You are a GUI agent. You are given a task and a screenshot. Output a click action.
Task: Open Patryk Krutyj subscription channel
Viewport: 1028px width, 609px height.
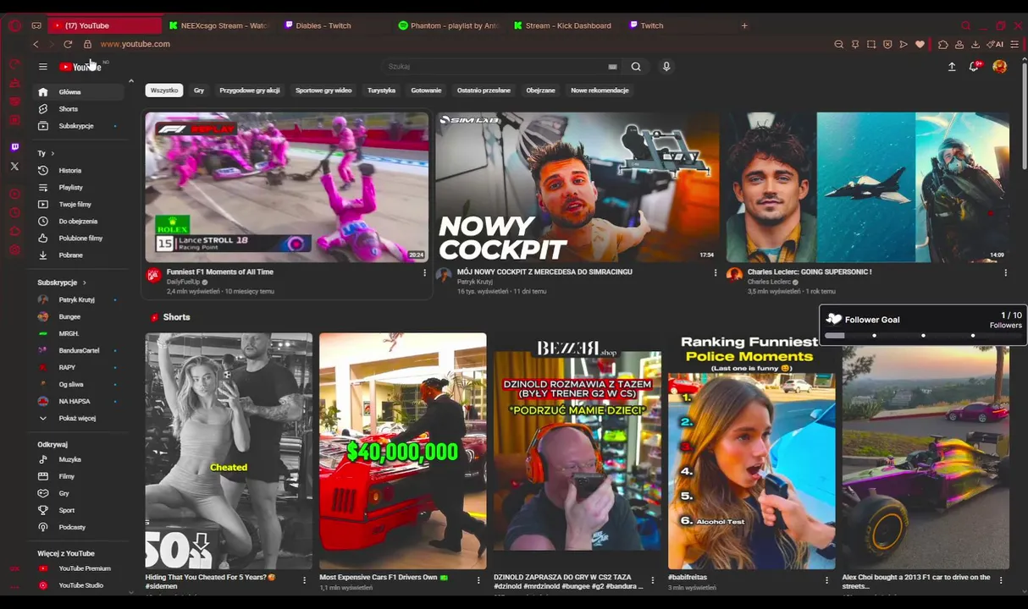pyautogui.click(x=76, y=299)
